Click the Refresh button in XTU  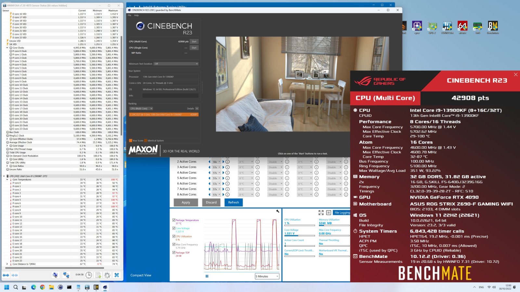[x=233, y=202]
